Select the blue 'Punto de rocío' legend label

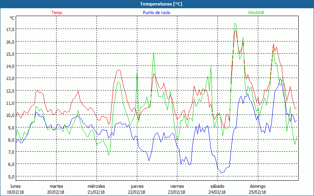(x=156, y=13)
